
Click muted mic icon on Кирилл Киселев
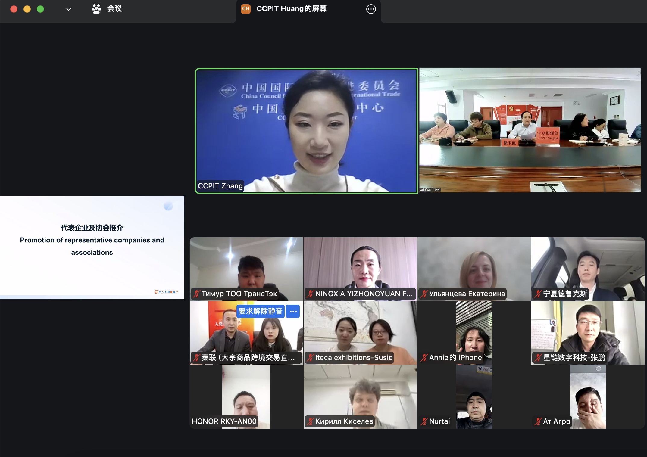point(310,421)
